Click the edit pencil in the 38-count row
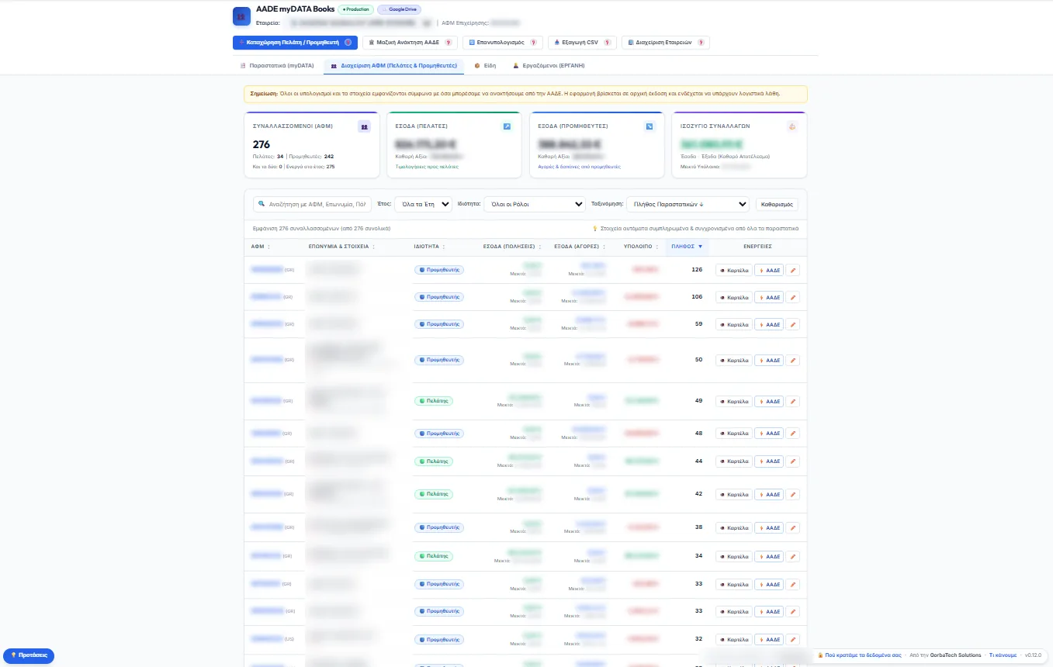This screenshot has width=1053, height=667. coord(792,527)
